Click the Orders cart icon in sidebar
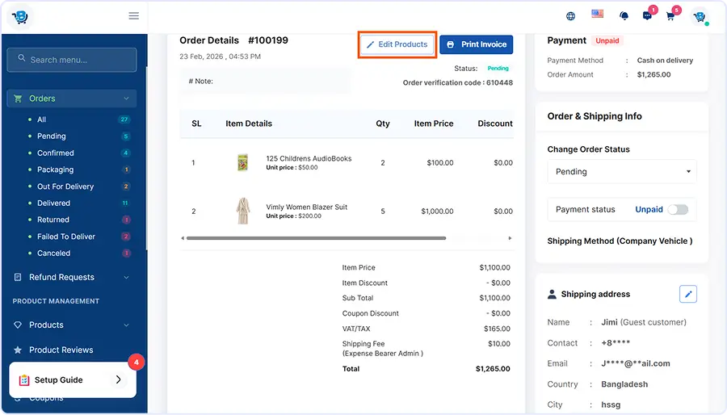 pos(18,99)
